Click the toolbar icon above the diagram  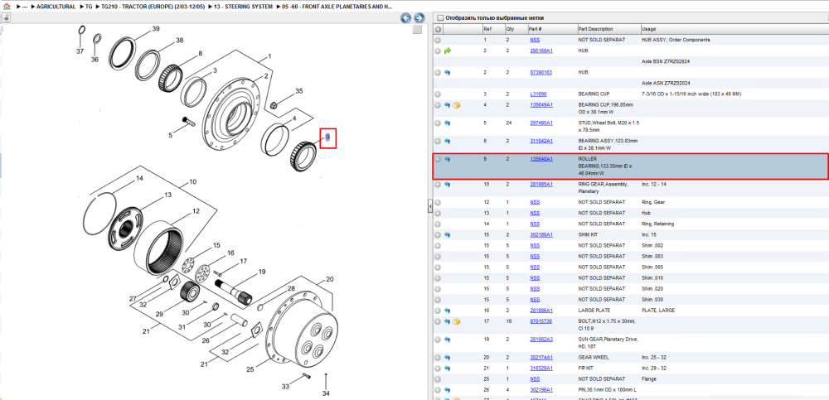(x=6, y=18)
